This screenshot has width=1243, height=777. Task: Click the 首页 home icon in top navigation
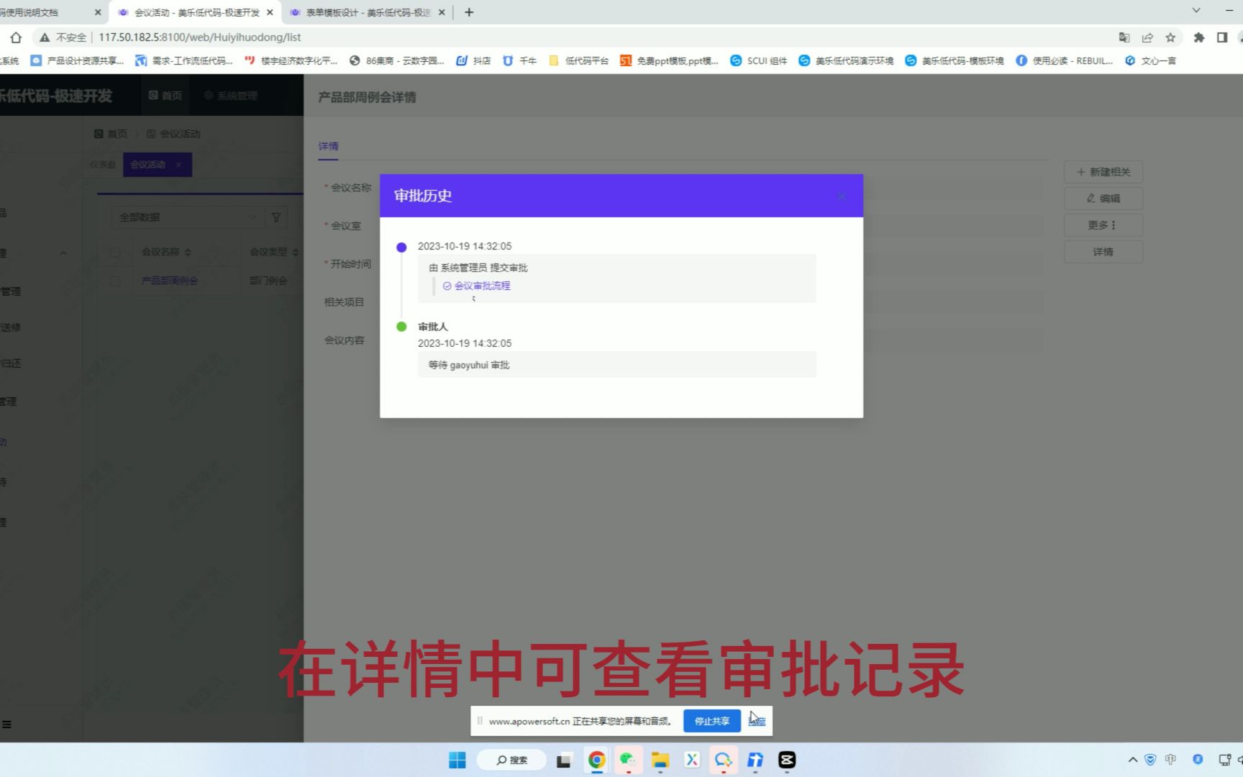pyautogui.click(x=152, y=94)
